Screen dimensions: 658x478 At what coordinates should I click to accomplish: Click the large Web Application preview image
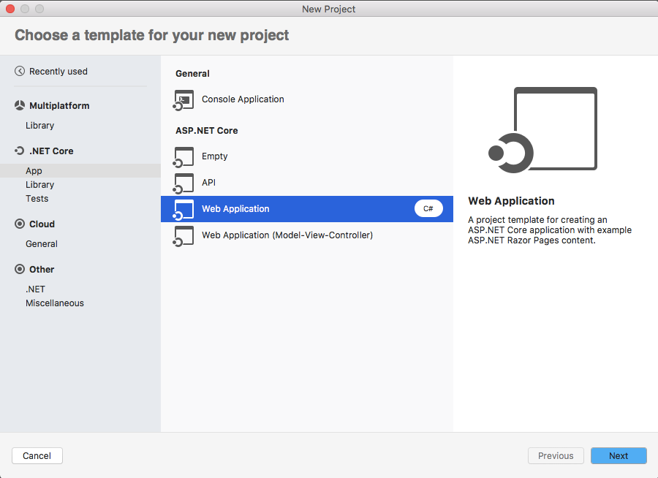[x=542, y=130]
